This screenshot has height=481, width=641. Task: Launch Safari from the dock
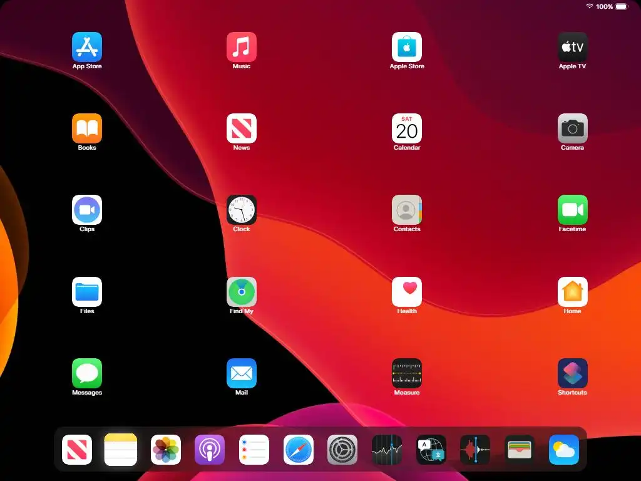pos(299,450)
